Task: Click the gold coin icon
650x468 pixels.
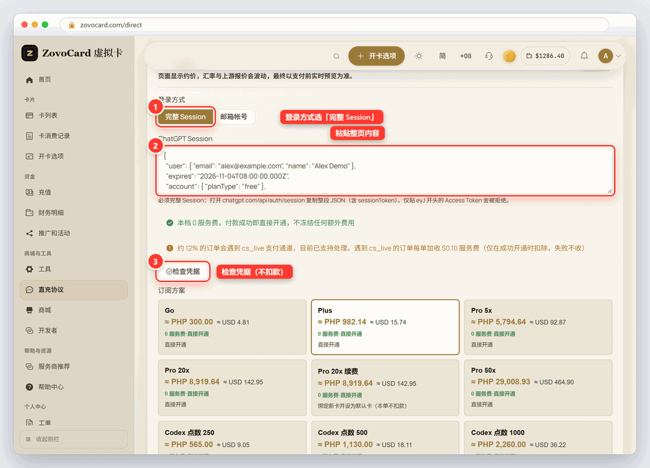Action: click(509, 56)
